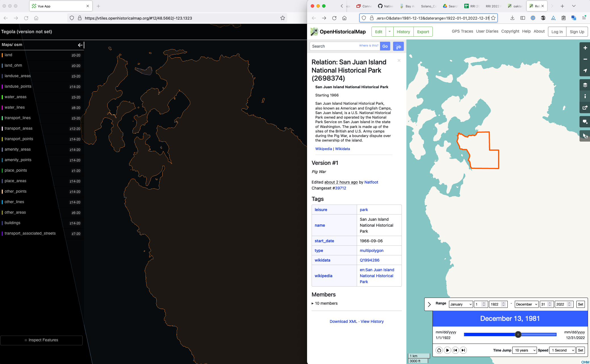Open the Time Jump dropdown
The height and width of the screenshot is (364, 590).
point(524,350)
